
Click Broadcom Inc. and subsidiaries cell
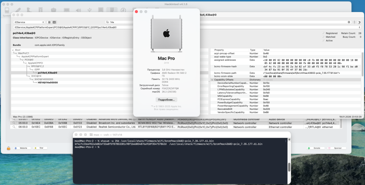coord(117,123)
